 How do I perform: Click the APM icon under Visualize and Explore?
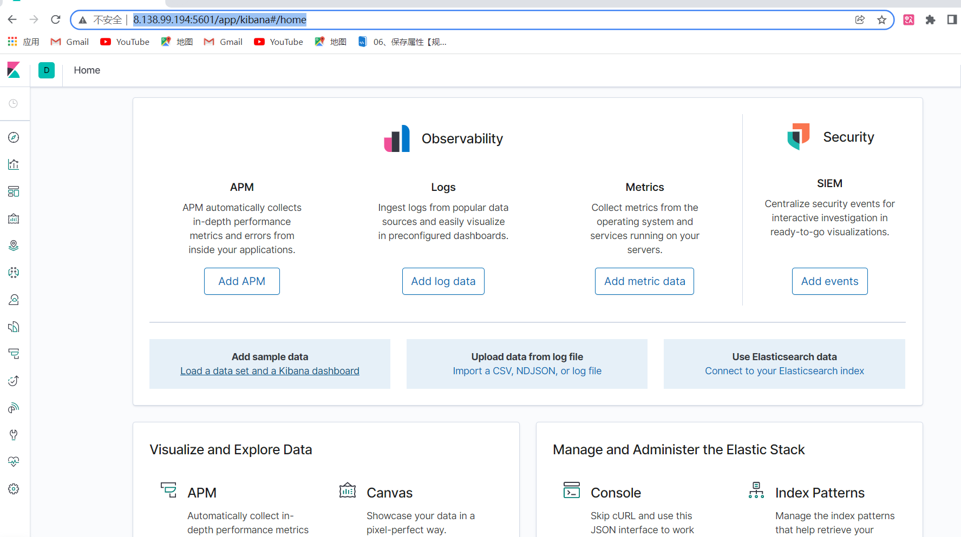168,490
